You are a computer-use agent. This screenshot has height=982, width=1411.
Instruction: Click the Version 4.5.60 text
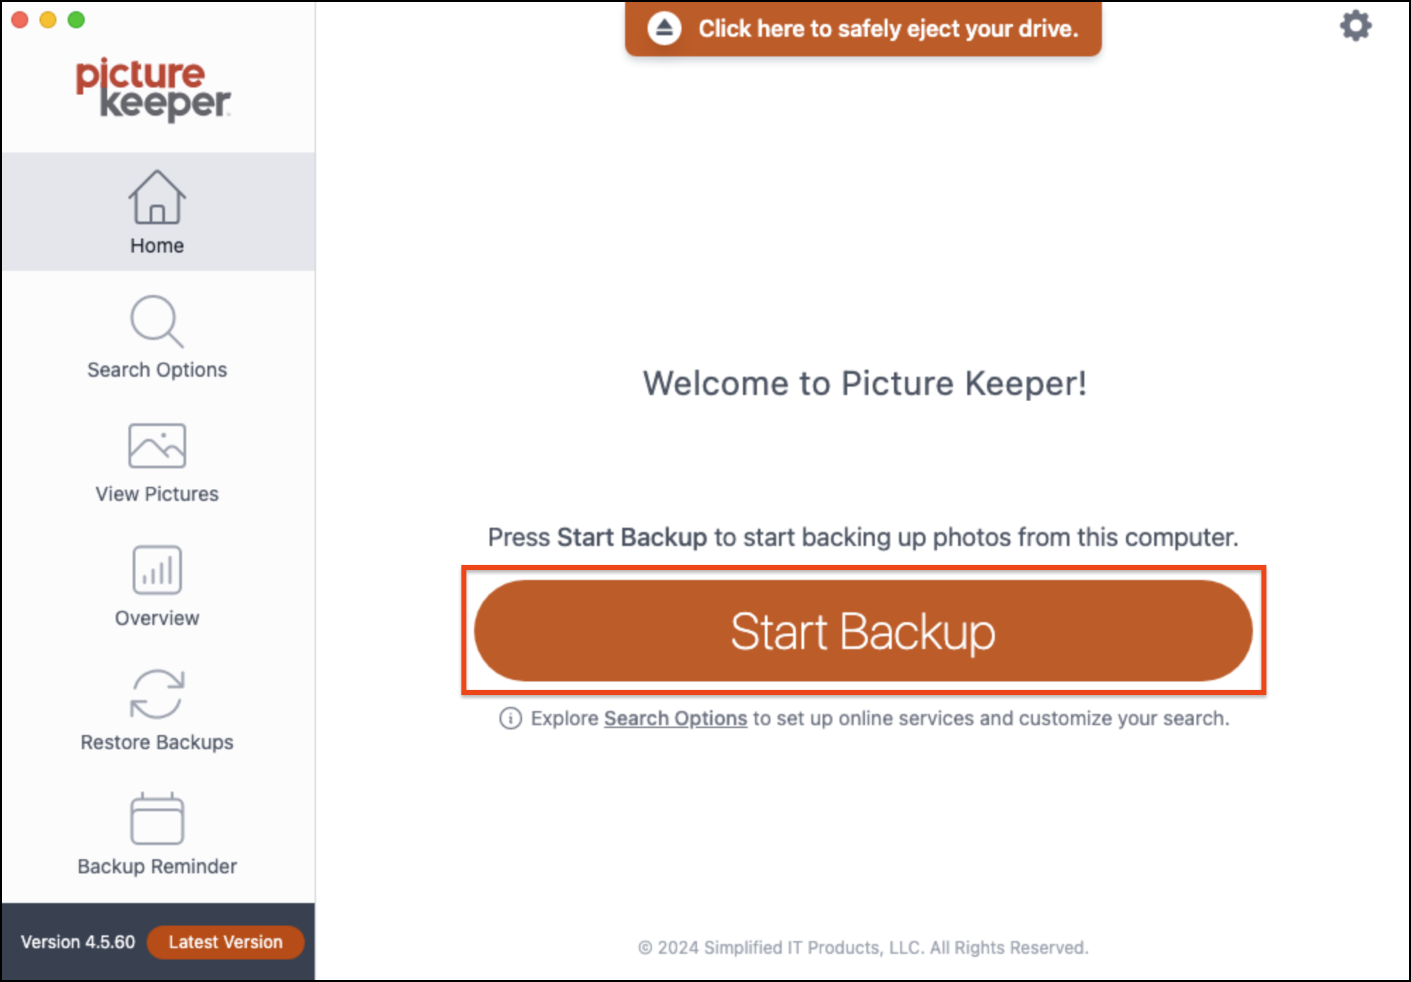click(x=78, y=942)
